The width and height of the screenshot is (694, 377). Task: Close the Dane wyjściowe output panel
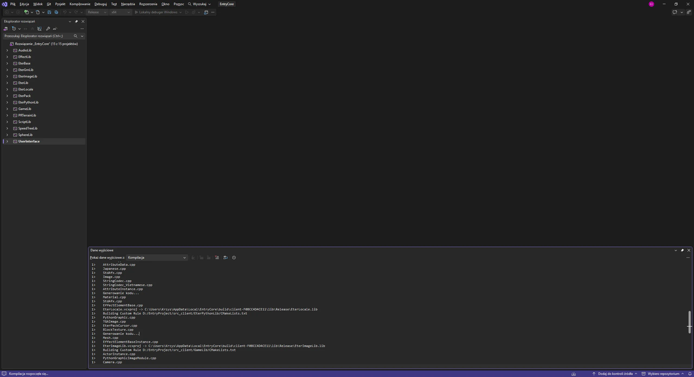[689, 250]
